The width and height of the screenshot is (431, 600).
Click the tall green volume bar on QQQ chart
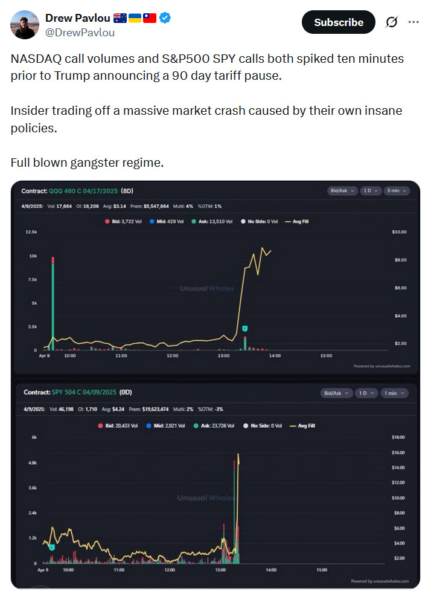pyautogui.click(x=53, y=304)
